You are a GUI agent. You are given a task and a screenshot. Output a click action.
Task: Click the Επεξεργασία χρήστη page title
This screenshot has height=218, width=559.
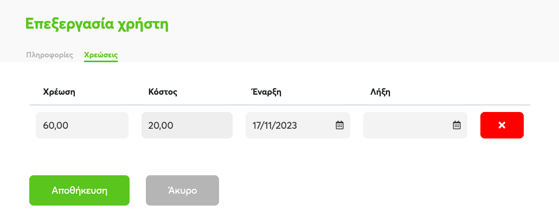coord(97,24)
